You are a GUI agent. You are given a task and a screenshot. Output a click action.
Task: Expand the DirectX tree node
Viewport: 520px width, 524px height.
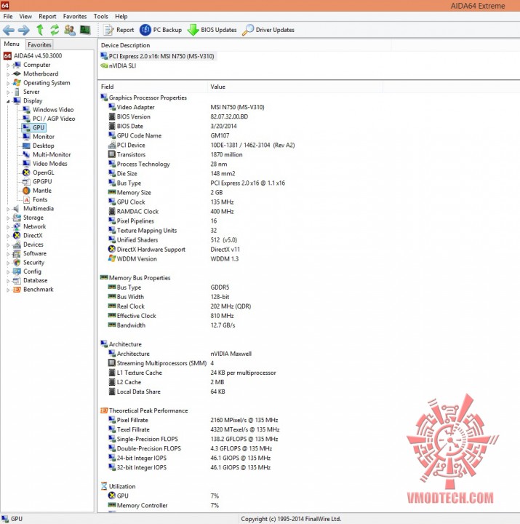(x=8, y=236)
